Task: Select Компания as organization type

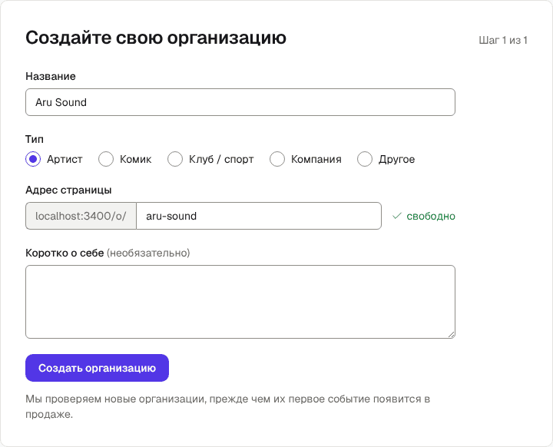Action: tap(277, 159)
